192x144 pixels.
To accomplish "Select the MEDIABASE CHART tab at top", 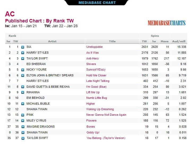I will click(x=97, y=3).
